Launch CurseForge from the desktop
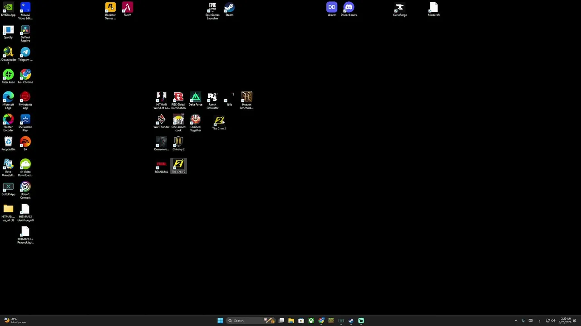Image resolution: width=581 pixels, height=326 pixels. 399,10
